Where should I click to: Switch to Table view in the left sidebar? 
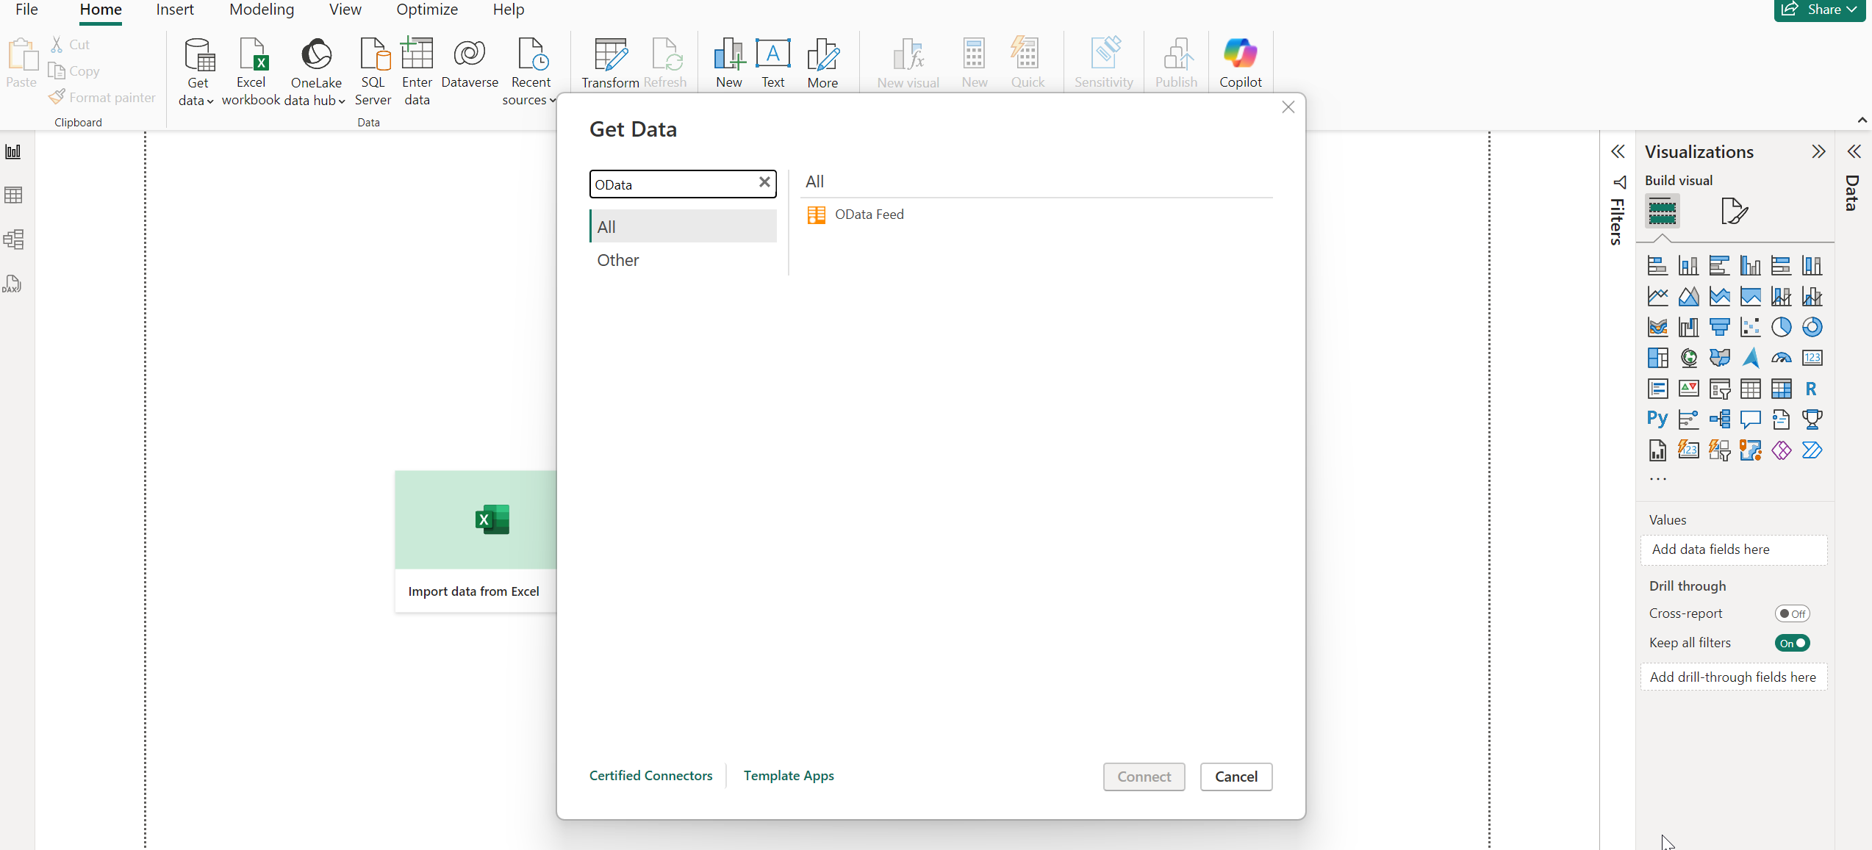[x=14, y=195]
